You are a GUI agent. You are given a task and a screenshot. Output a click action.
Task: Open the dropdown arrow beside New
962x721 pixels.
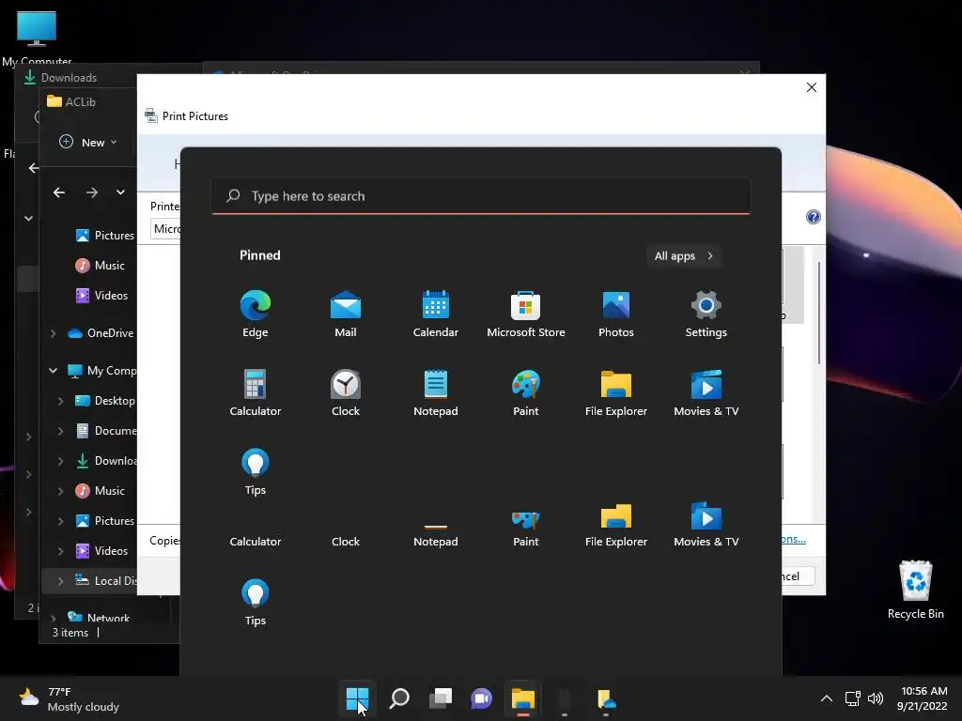[114, 143]
